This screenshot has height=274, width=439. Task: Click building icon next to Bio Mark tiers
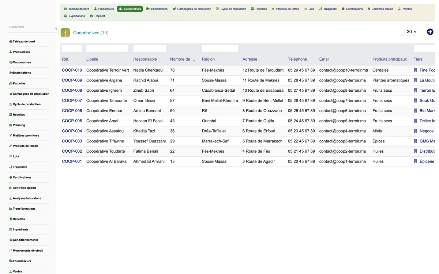(416, 111)
